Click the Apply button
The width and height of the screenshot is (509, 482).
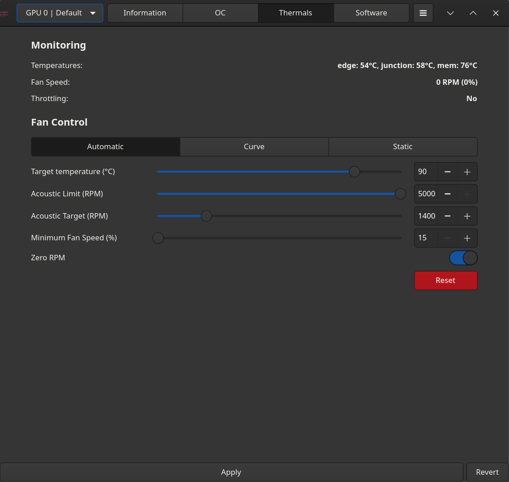pos(231,472)
